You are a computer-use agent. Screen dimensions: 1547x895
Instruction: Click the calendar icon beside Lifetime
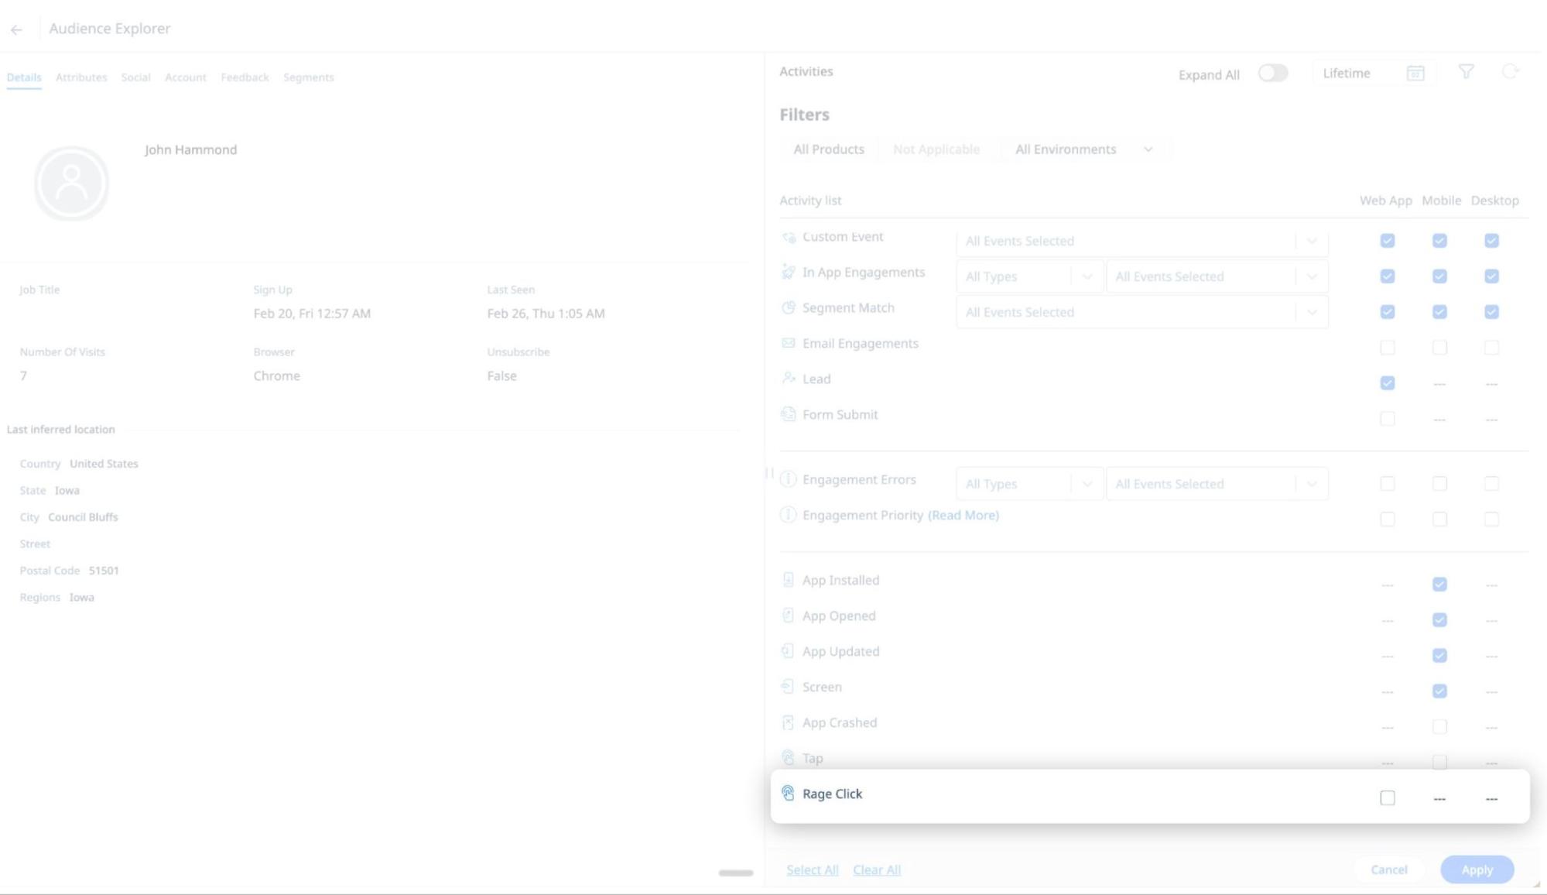pos(1415,73)
